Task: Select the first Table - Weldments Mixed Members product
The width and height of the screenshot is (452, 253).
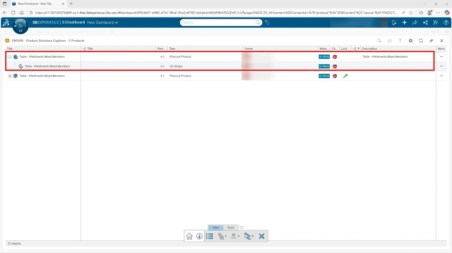Action: click(x=42, y=57)
